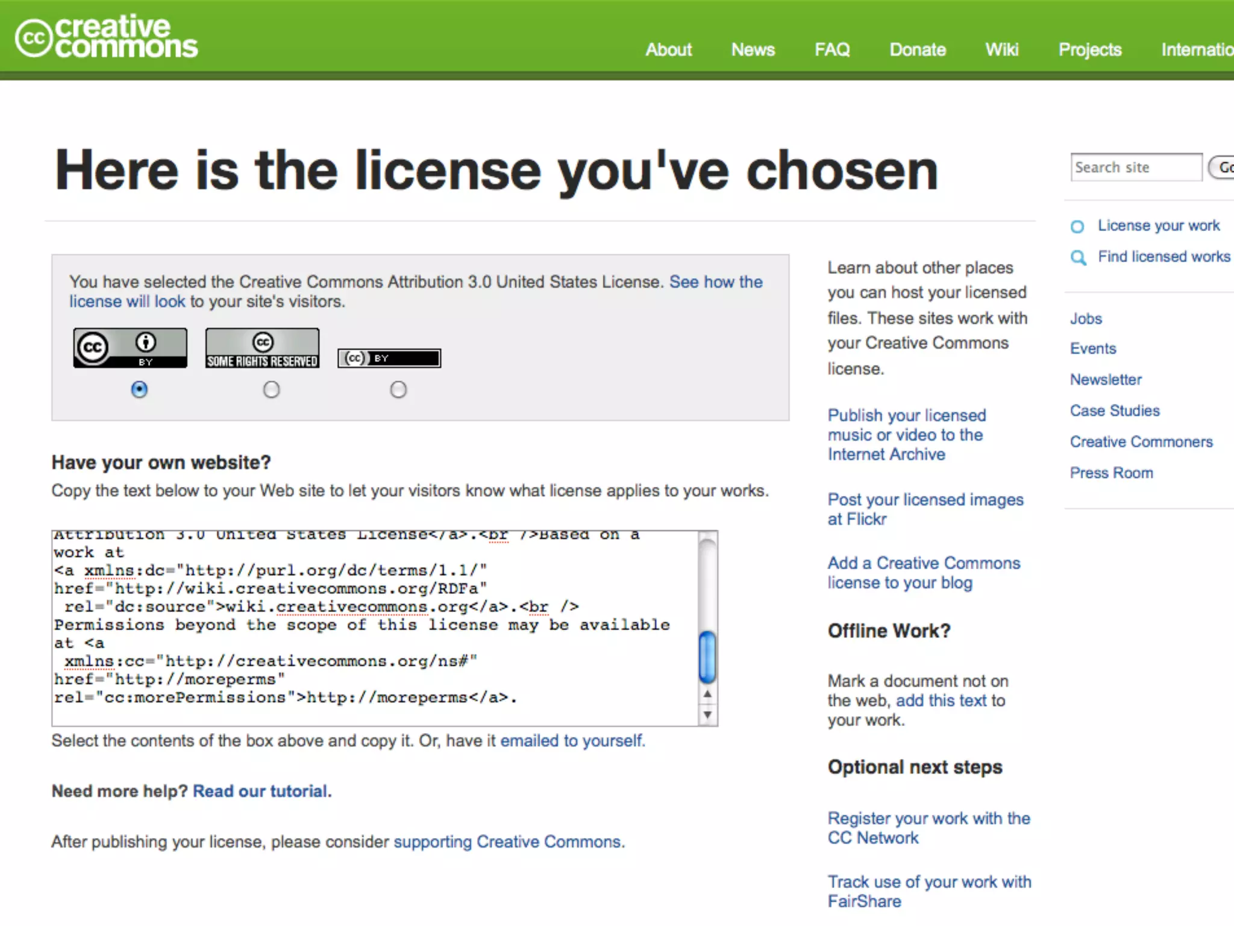Click the large CC BY badge image
This screenshot has width=1234, height=926.
[130, 348]
